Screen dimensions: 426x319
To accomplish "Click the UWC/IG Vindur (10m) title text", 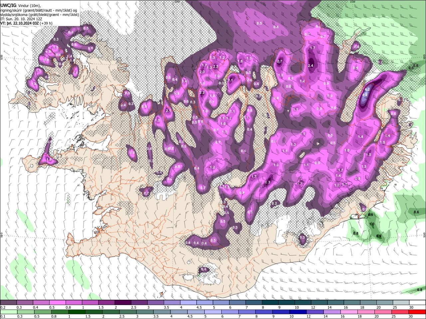I will tap(21, 6).
